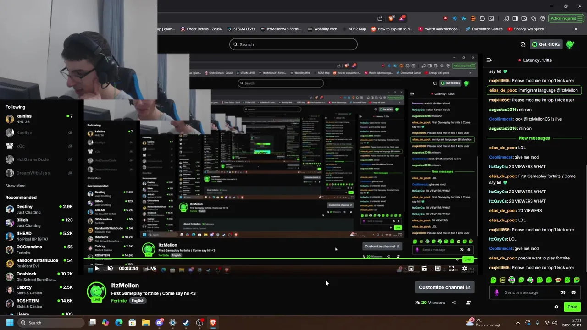Open Brave Leo AI sparkle icon
Image resolution: width=587 pixels, height=330 pixels.
coord(533,18)
